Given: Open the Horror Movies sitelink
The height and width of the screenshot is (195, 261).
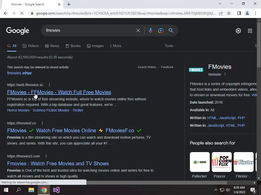Looking at the screenshot, I should [18, 110].
